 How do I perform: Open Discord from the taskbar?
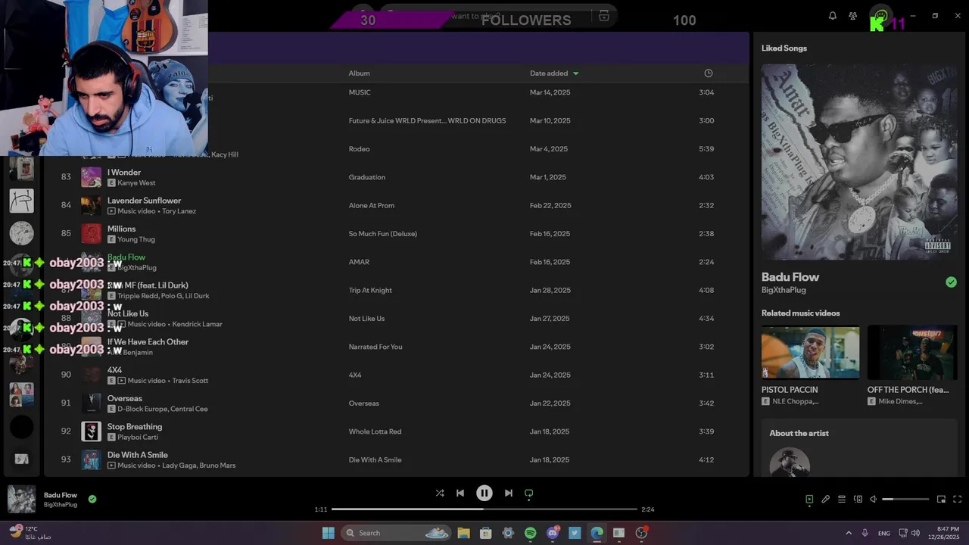coord(553,533)
